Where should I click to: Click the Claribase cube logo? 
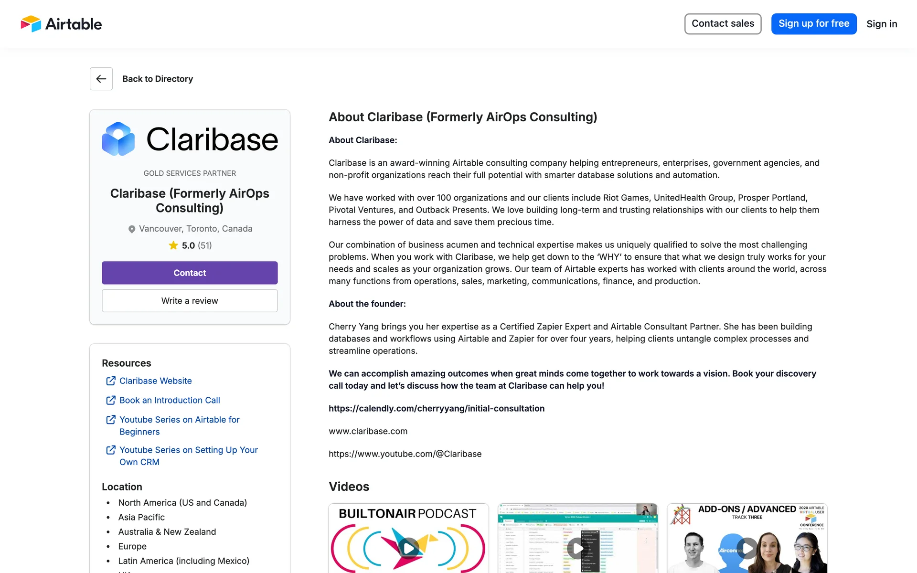pyautogui.click(x=118, y=139)
